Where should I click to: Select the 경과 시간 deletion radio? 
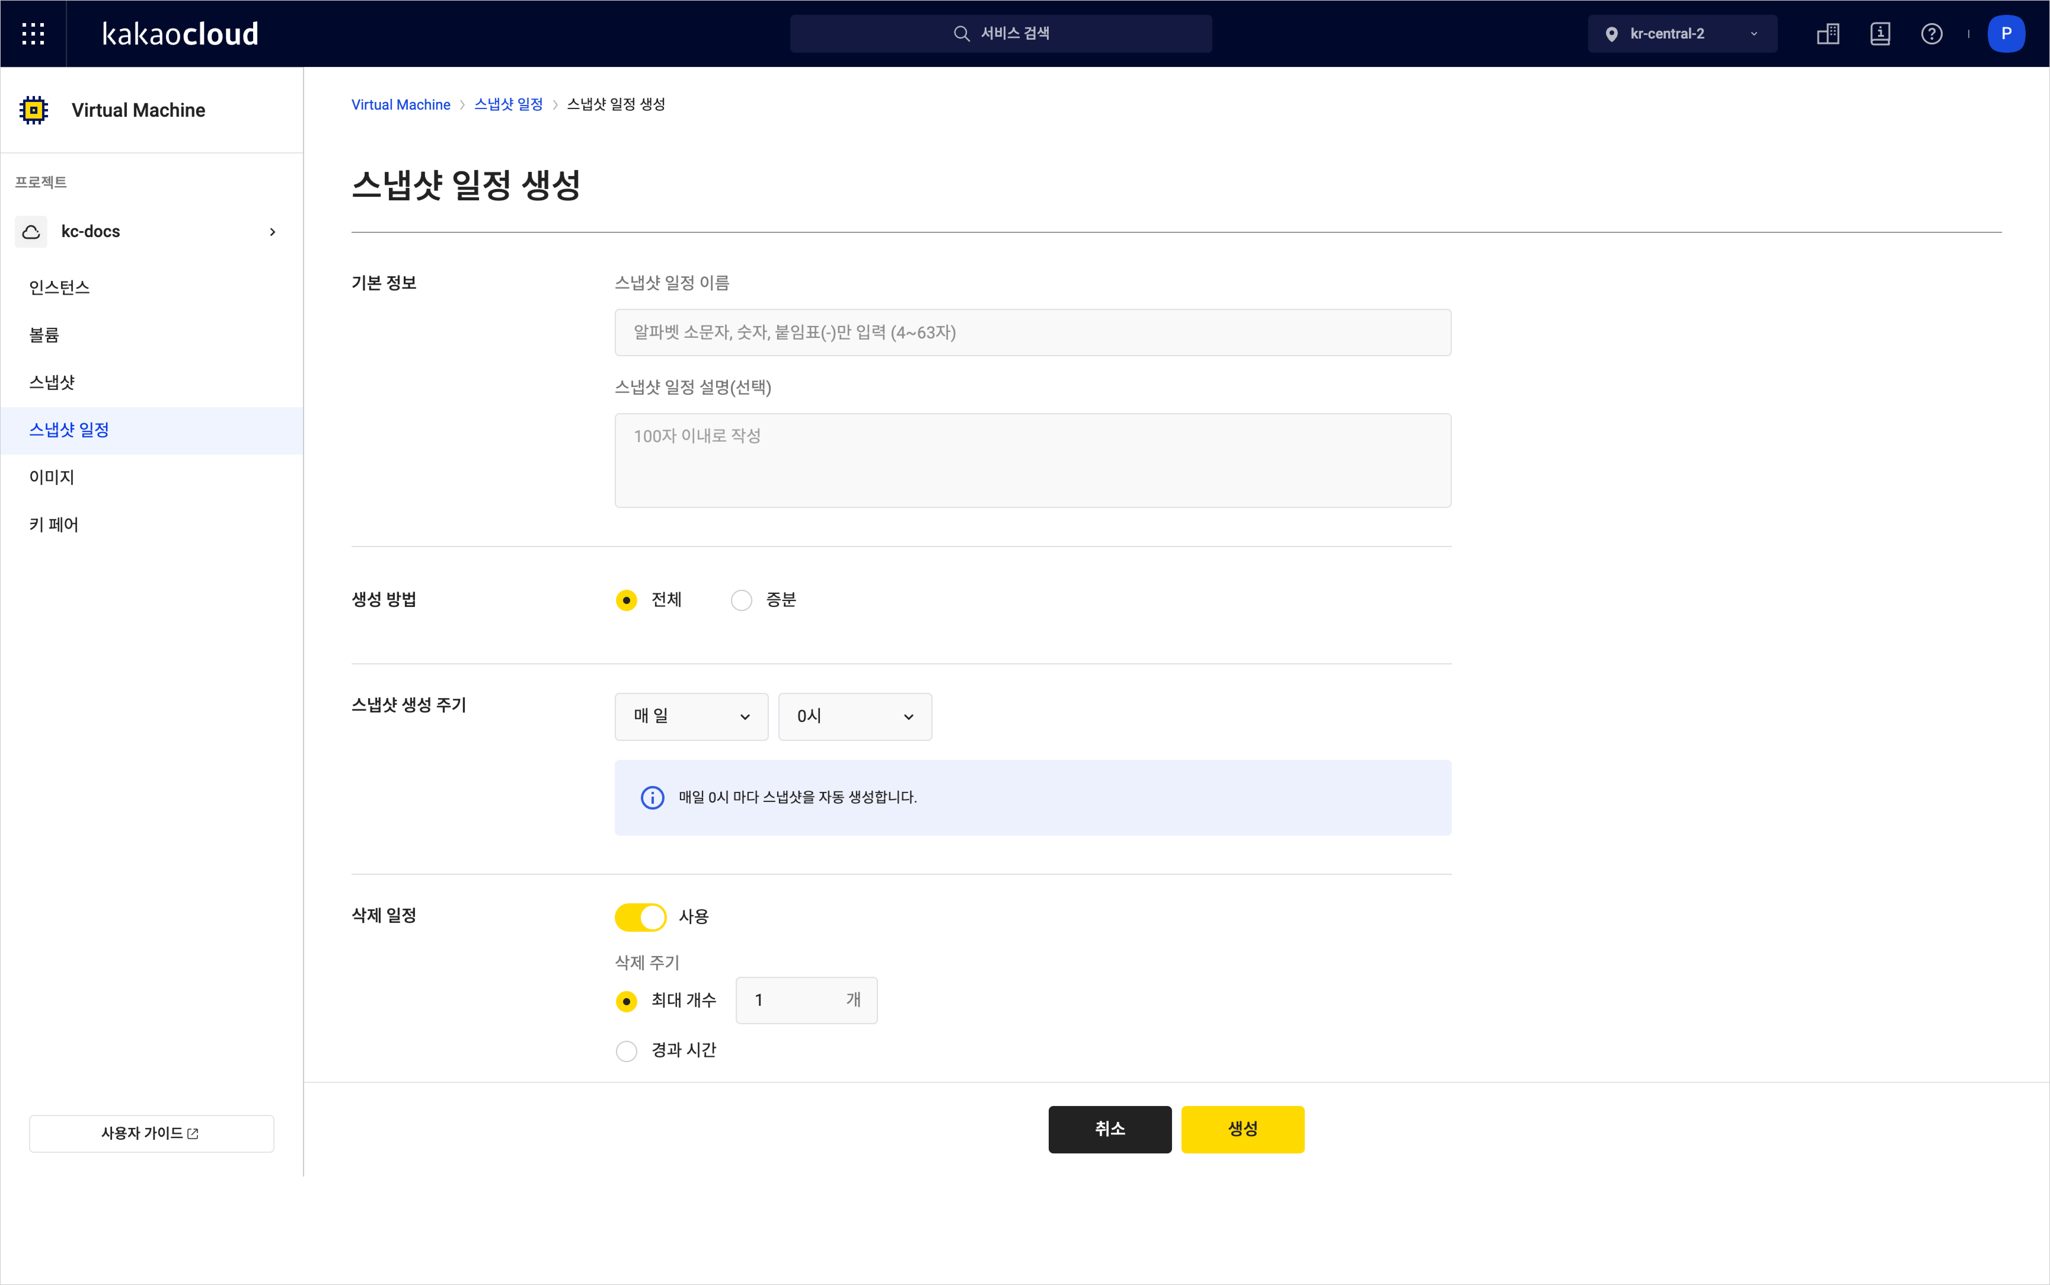tap(626, 1051)
